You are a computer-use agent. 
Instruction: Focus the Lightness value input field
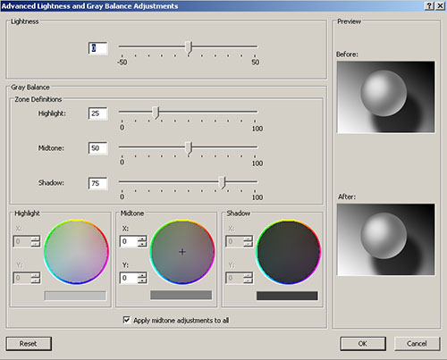[x=97, y=48]
